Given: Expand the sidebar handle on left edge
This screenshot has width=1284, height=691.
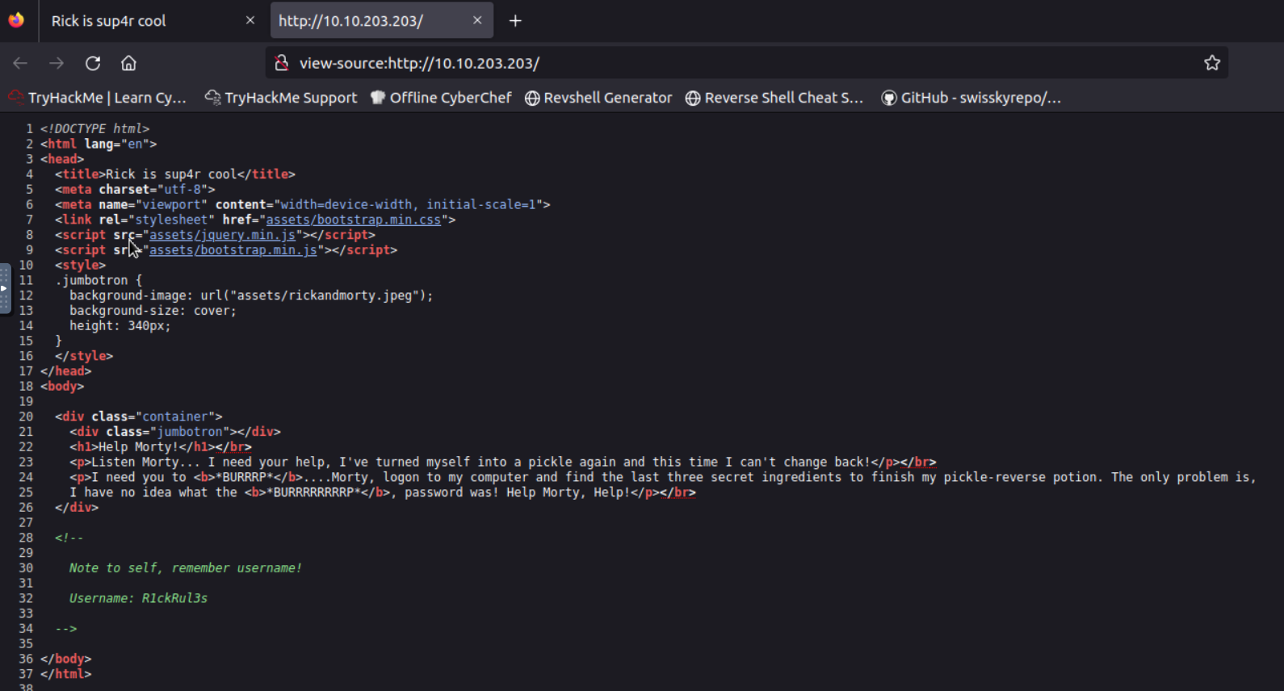Looking at the screenshot, I should [5, 288].
